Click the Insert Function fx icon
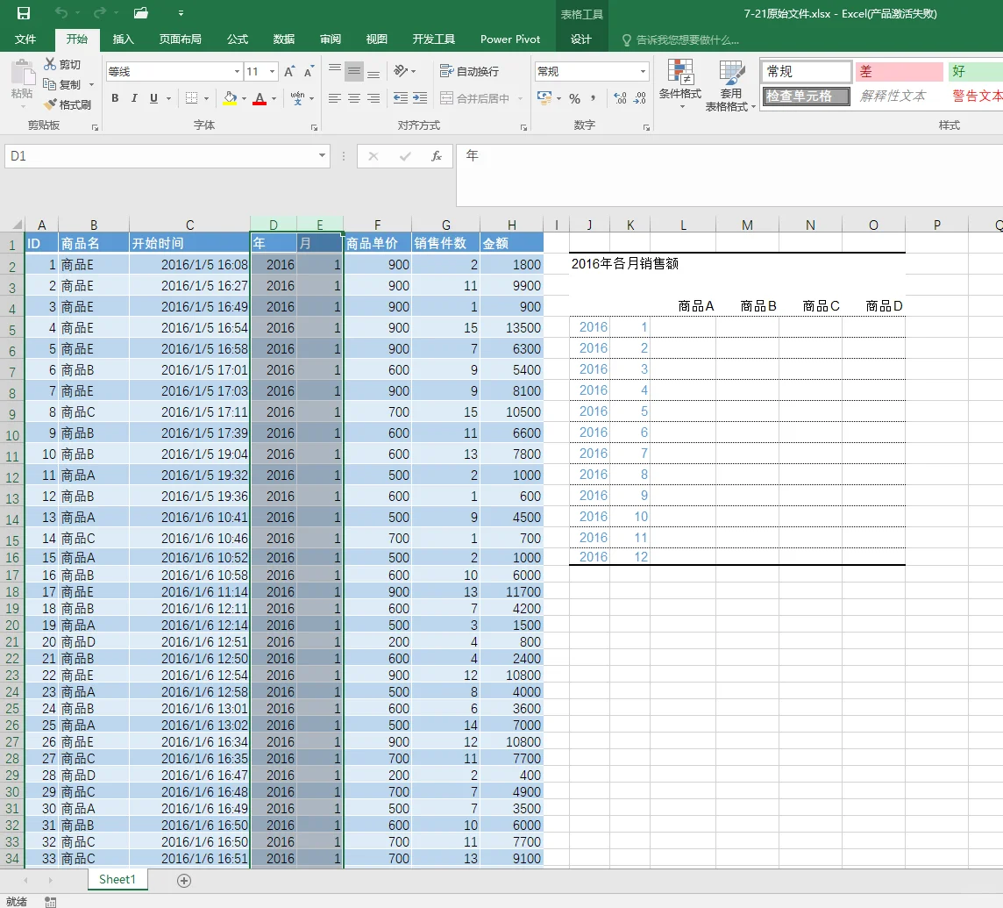This screenshot has width=1003, height=908. click(437, 156)
